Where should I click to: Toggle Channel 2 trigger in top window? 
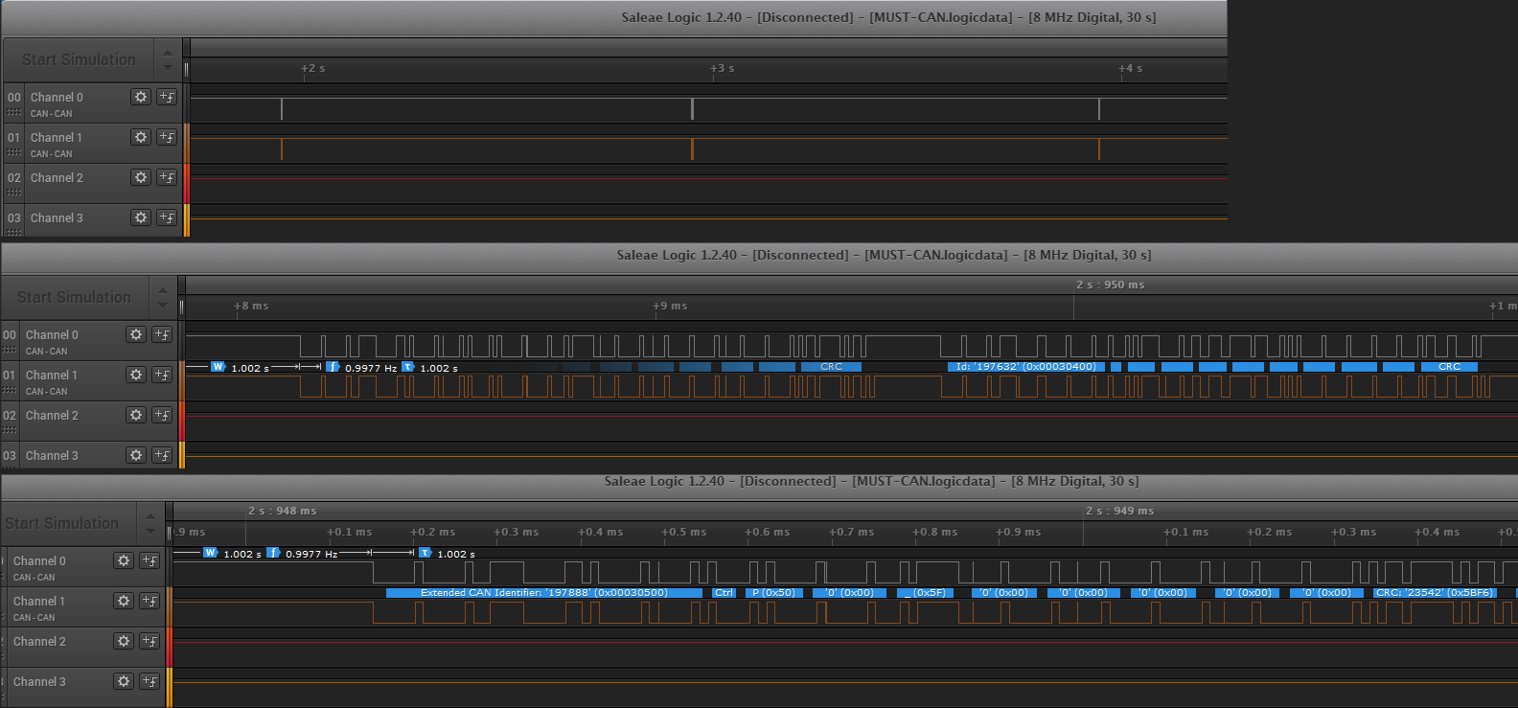167,177
